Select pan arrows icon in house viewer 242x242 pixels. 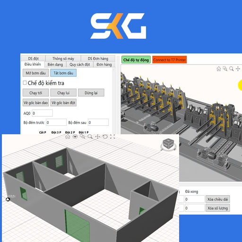point(97,137)
